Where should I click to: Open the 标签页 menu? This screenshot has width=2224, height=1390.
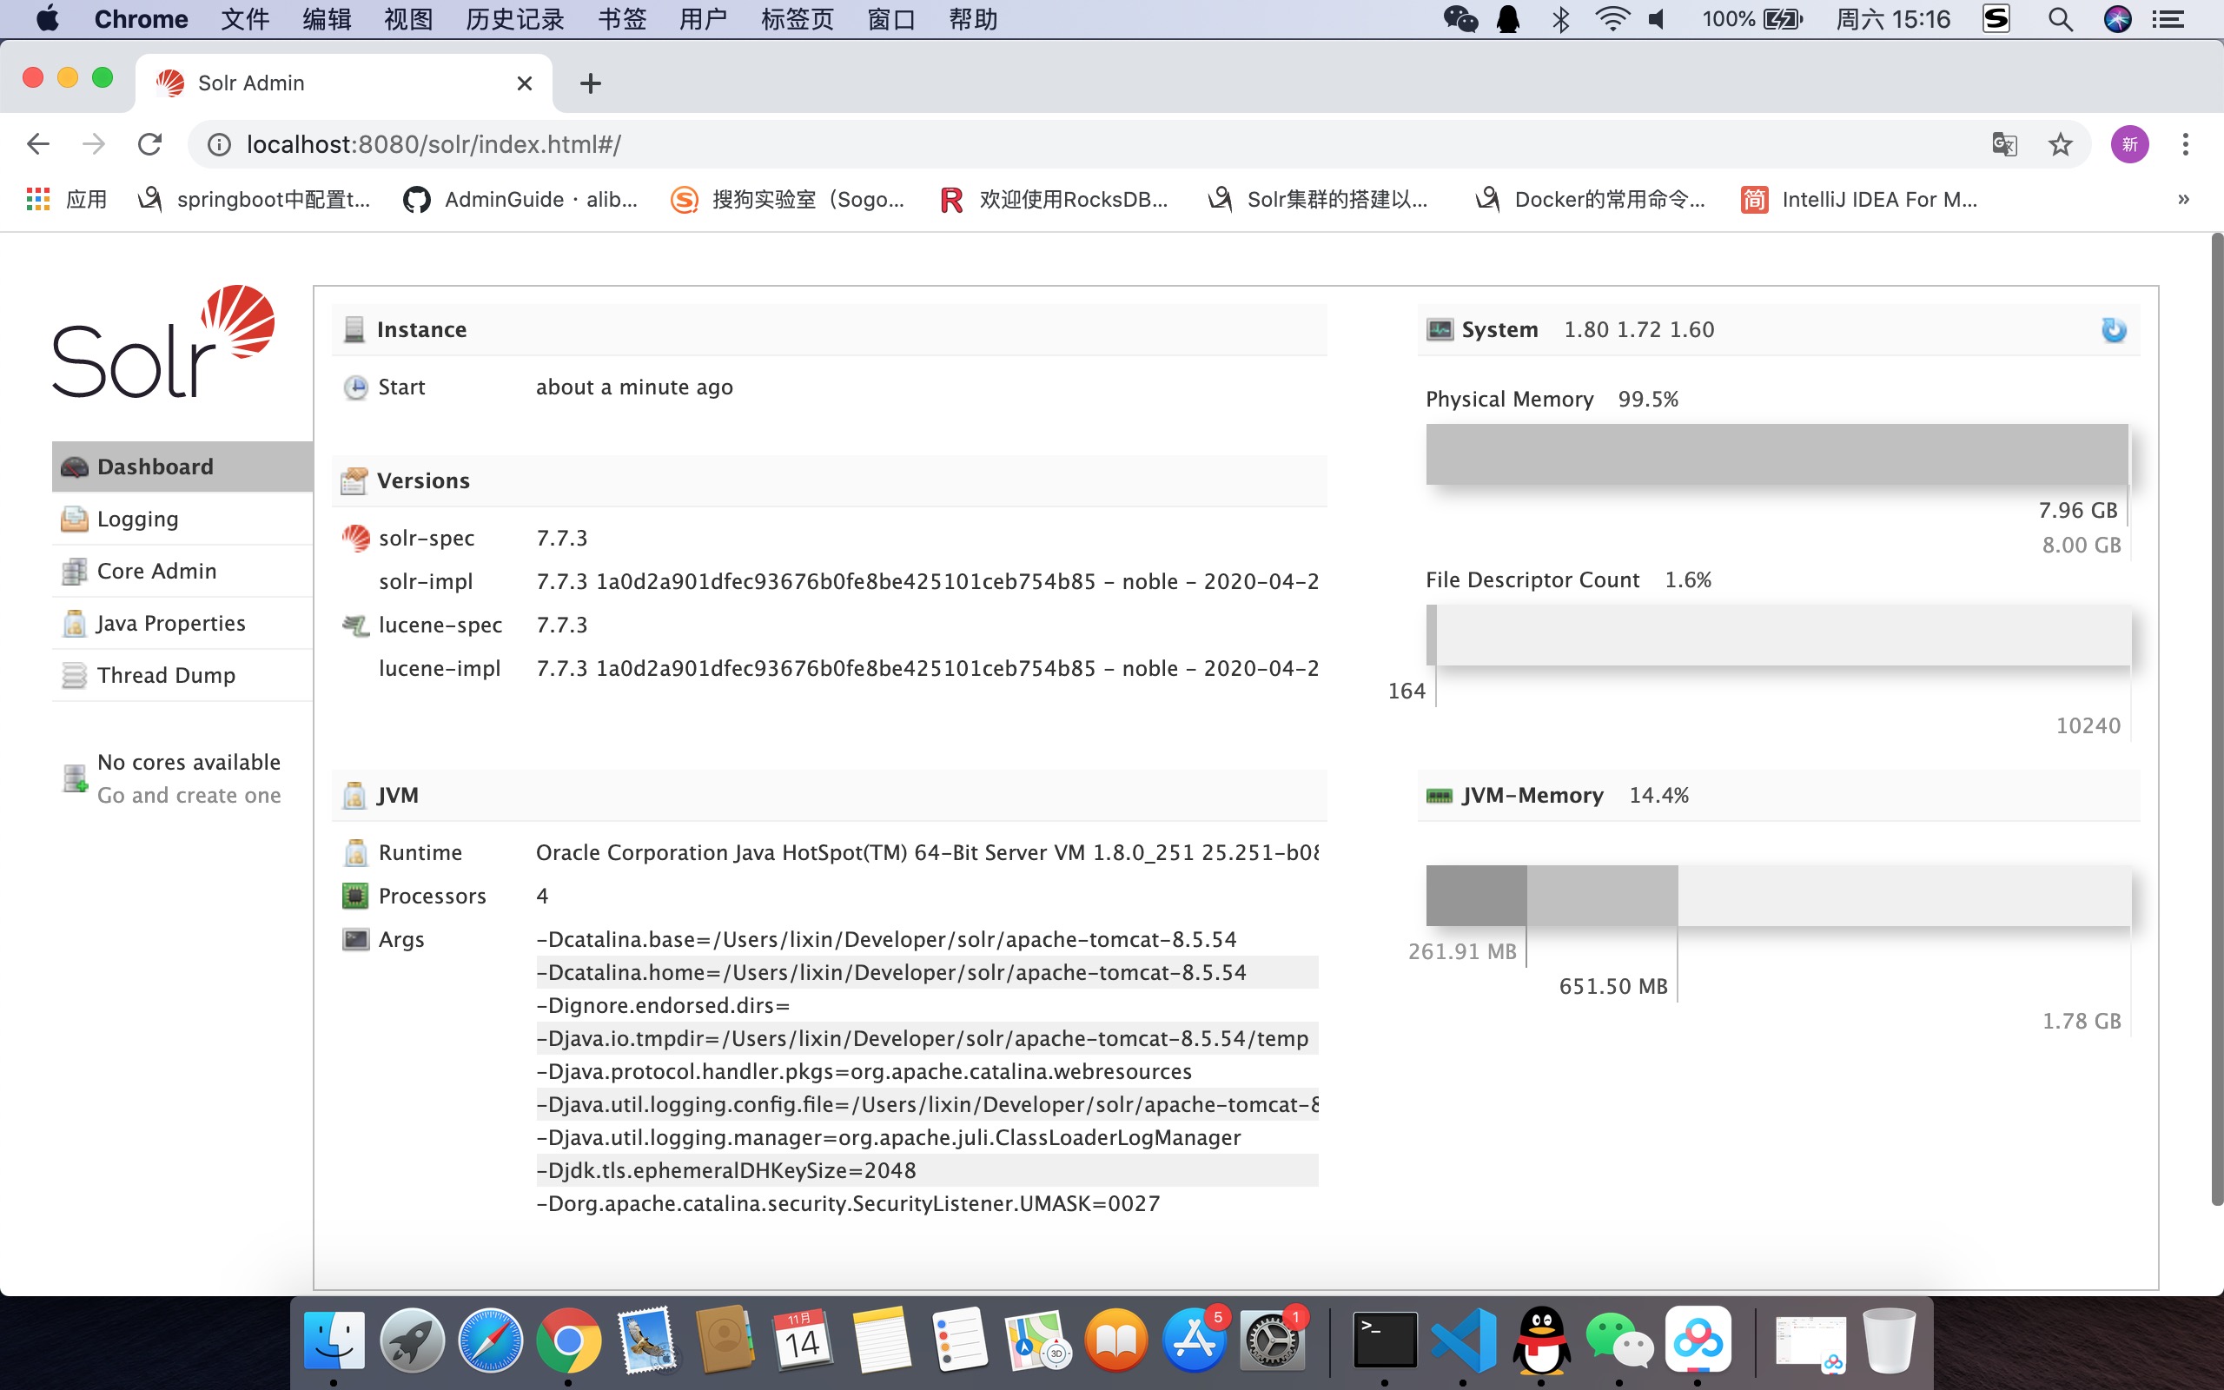(x=797, y=19)
